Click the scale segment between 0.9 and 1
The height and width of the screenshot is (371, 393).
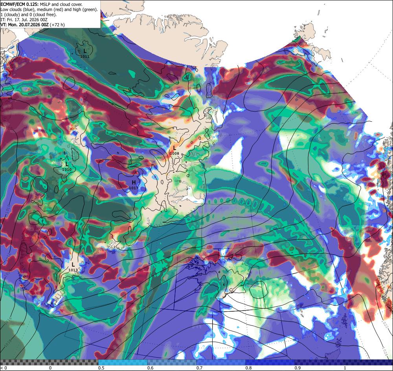pyautogui.click(x=319, y=362)
